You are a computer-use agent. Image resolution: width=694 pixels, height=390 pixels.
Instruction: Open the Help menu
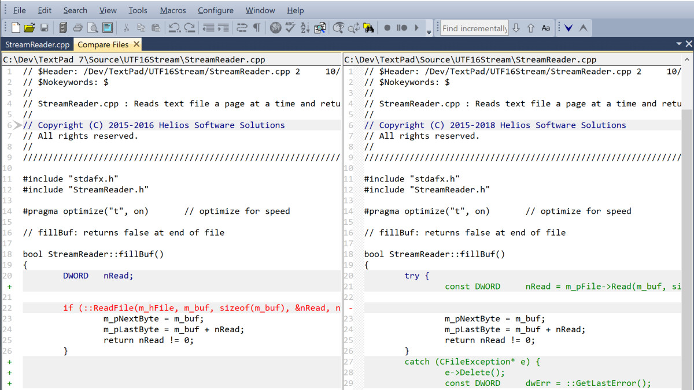(295, 10)
